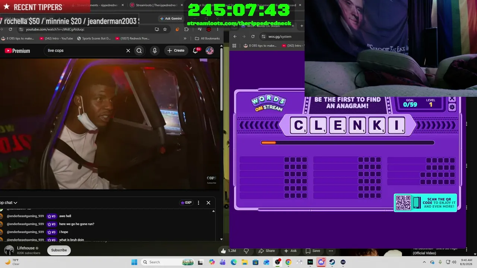Subscribe to the Lifehouse channel
Screen dimensions: 477x268
click(59, 250)
